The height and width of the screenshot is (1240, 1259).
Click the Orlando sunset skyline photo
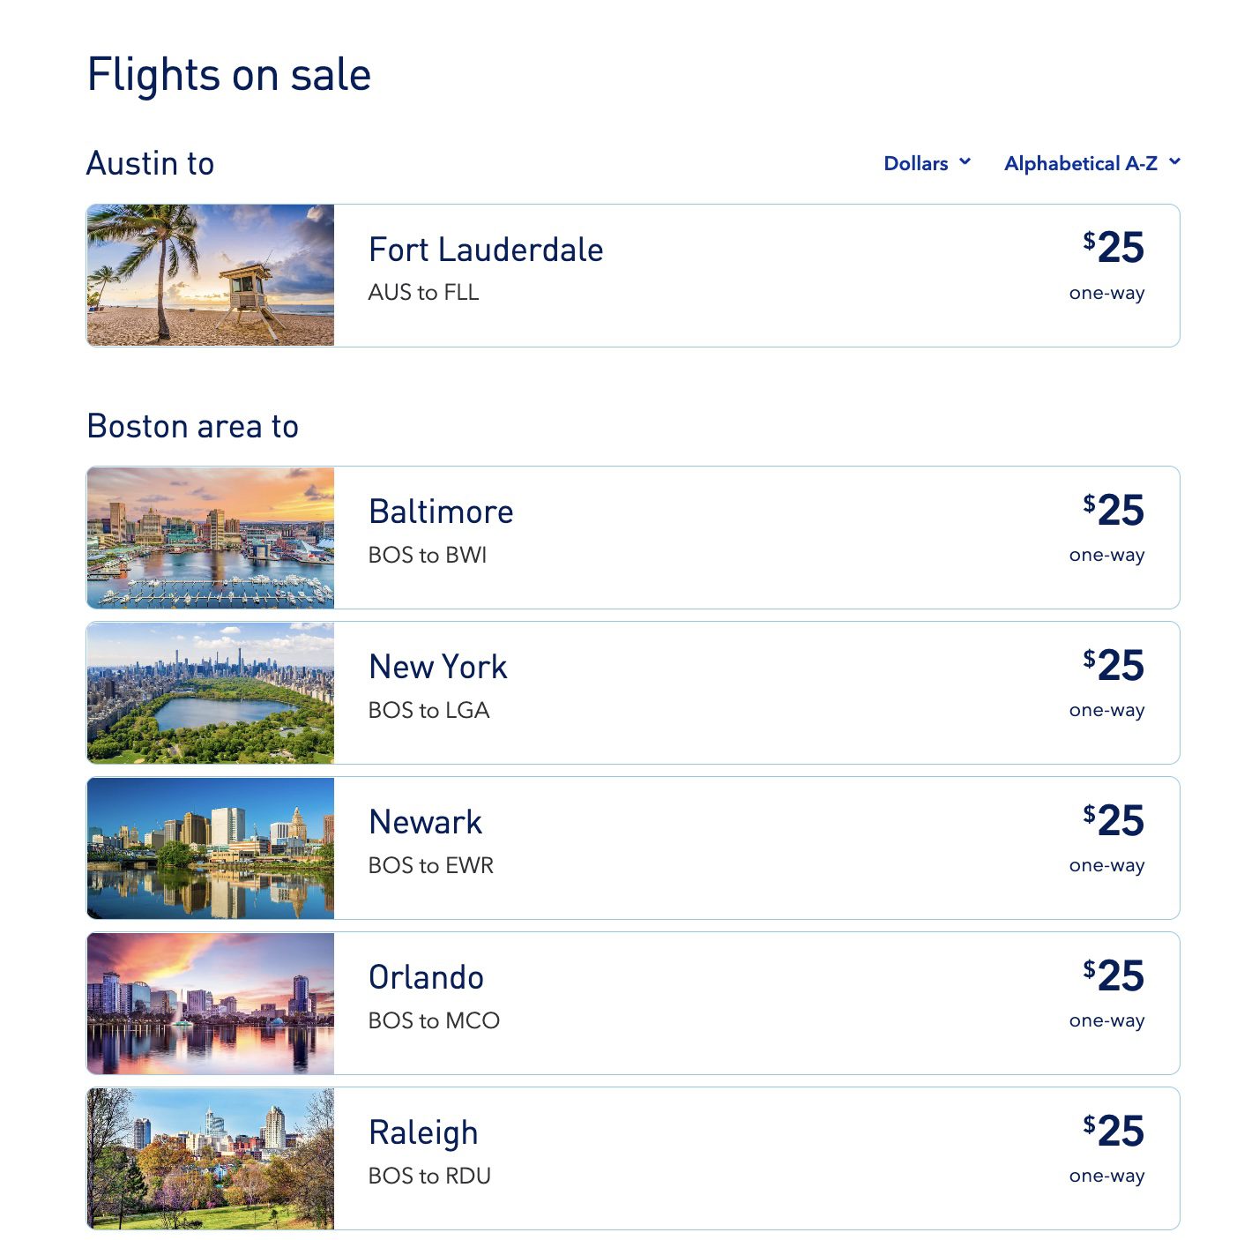click(x=210, y=1002)
